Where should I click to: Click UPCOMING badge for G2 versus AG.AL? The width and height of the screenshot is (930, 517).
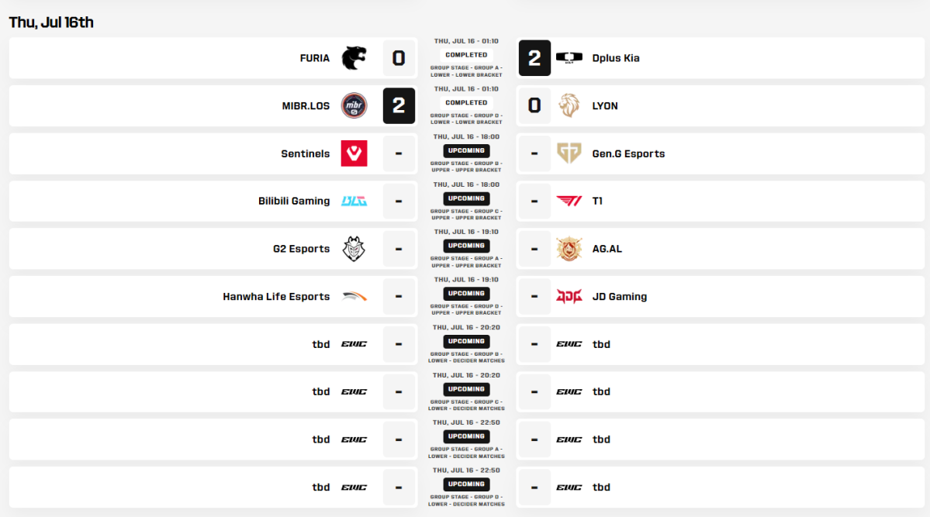[x=466, y=246]
